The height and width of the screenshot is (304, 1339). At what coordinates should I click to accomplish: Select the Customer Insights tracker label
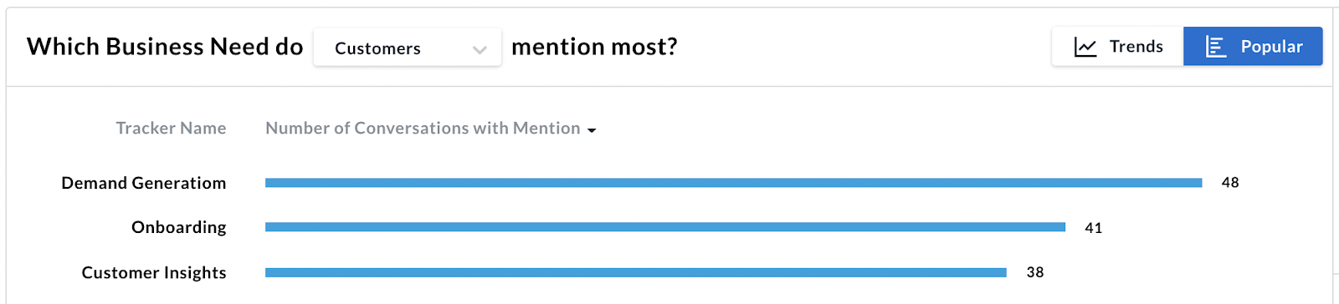(x=154, y=272)
